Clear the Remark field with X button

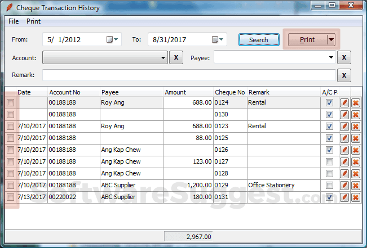(344, 75)
